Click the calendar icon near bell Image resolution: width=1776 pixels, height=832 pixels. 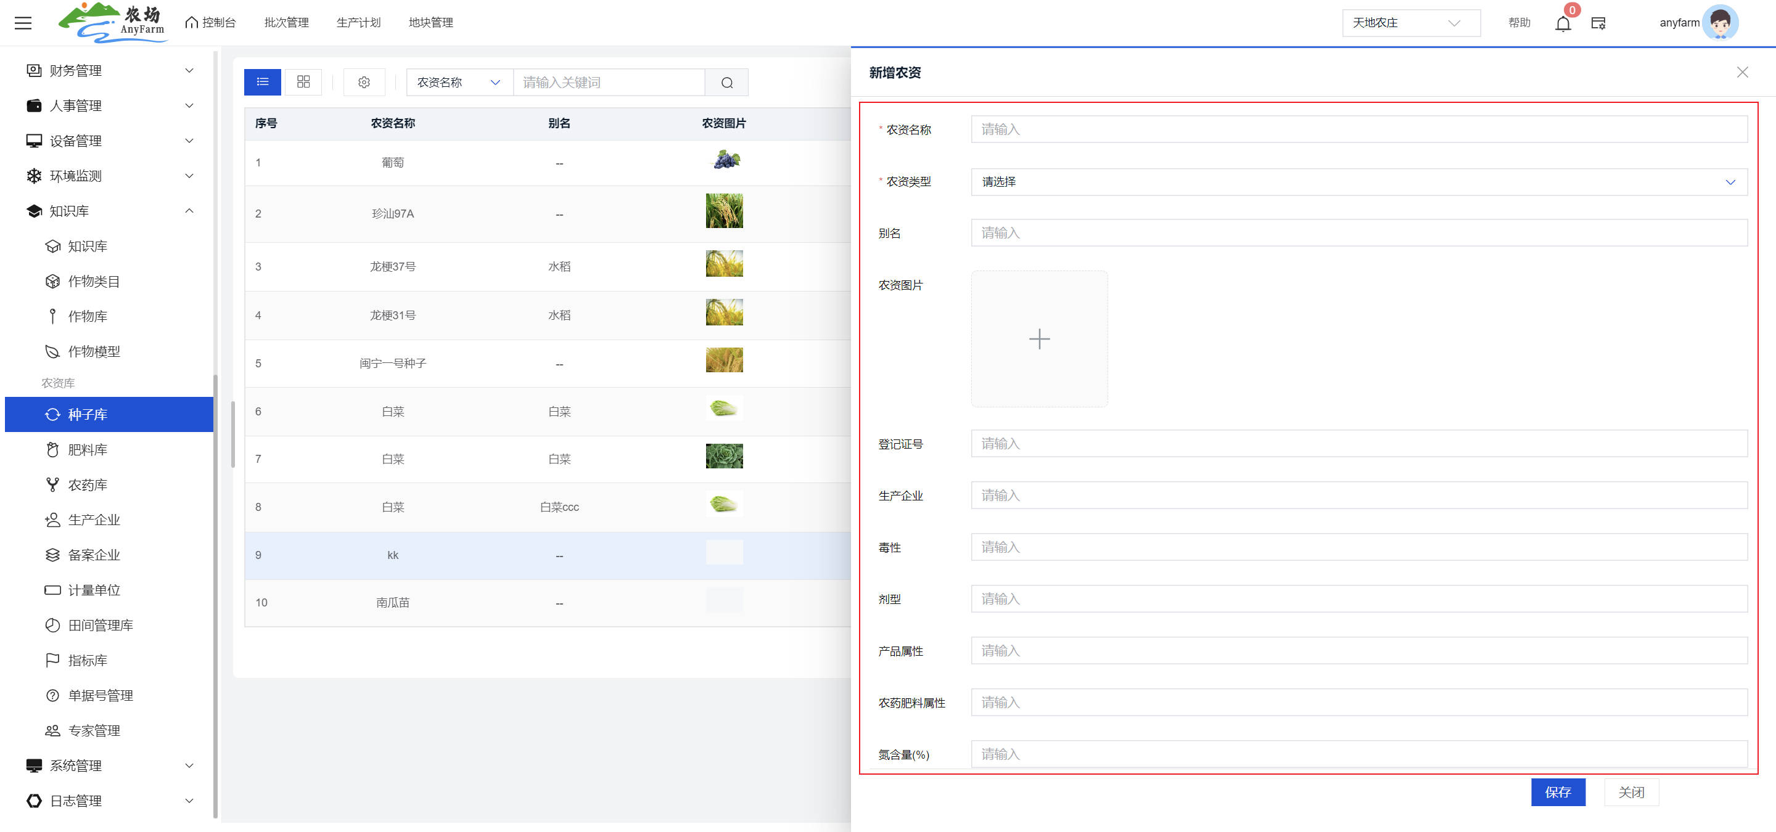tap(1598, 23)
